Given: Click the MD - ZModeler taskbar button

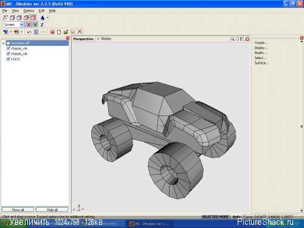Looking at the screenshot, I should coord(151,224).
